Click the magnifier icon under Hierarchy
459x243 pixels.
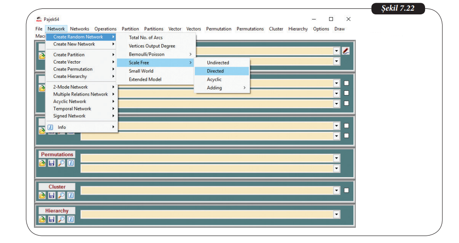[61, 219]
